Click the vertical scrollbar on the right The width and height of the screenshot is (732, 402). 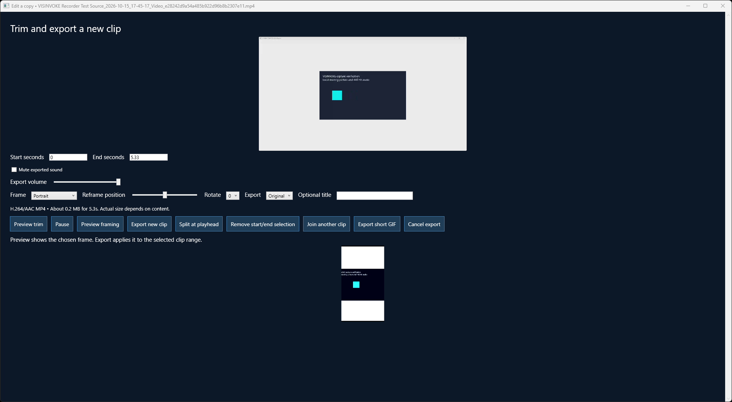[x=728, y=207]
